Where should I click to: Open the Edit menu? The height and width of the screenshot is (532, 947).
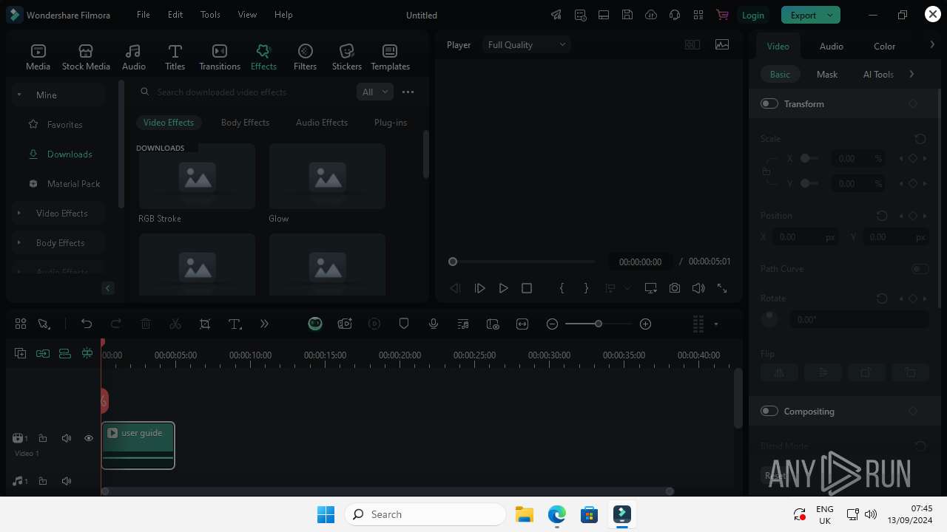coord(175,15)
